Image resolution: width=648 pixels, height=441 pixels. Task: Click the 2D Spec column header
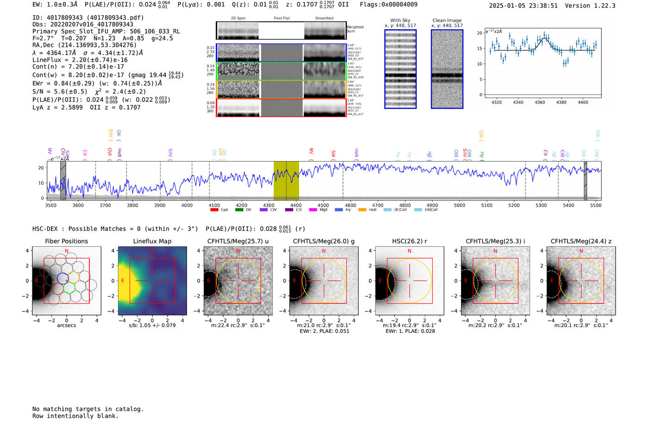(x=238, y=19)
